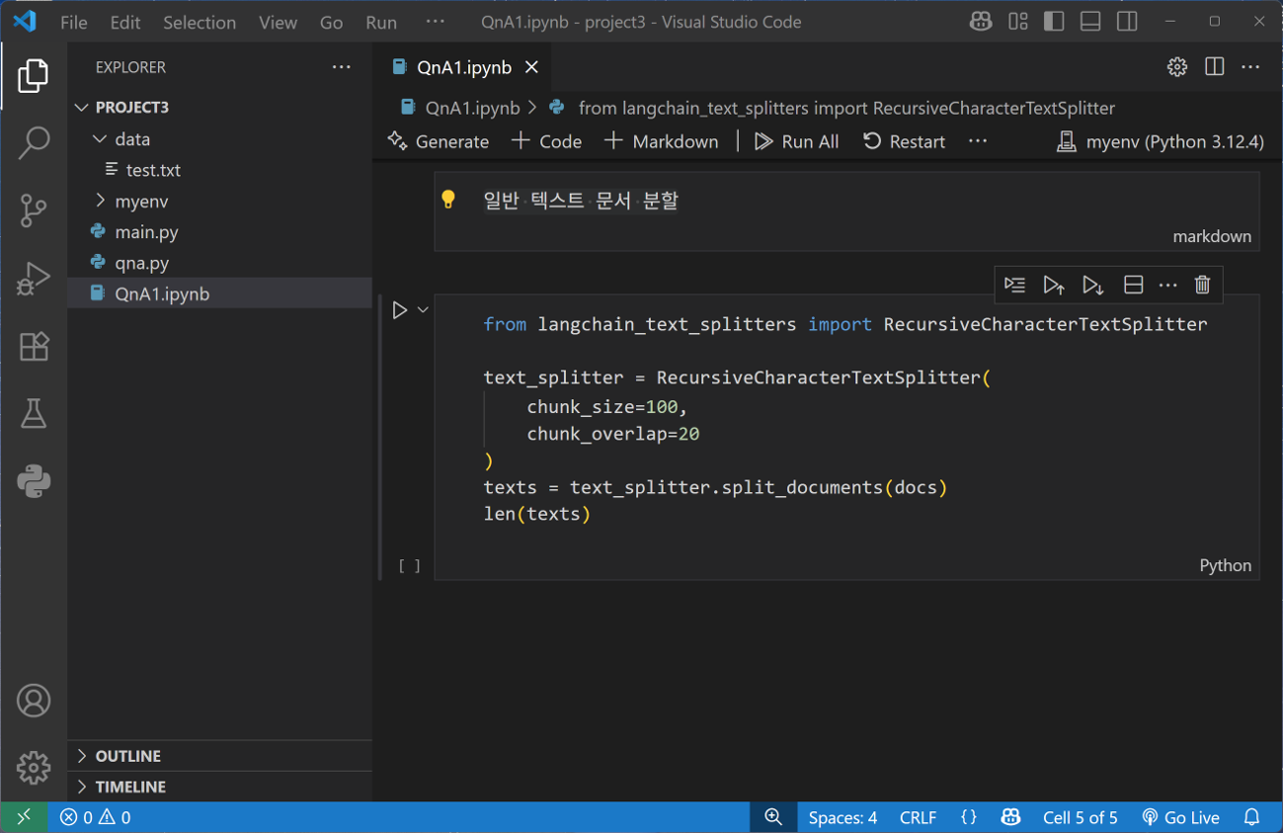Delete the code cell

pyautogui.click(x=1202, y=285)
